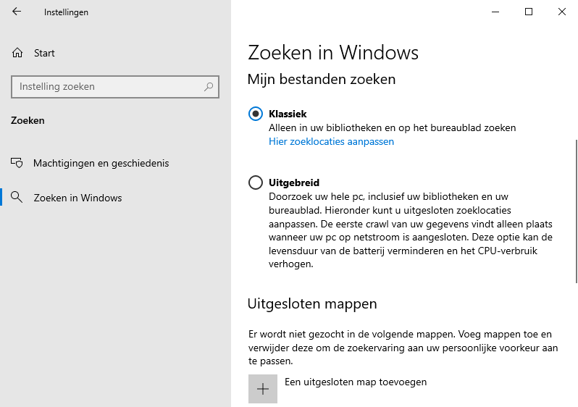This screenshot has width=578, height=407.
Task: Click the vertical scrollbar on the right
Action: point(576,210)
